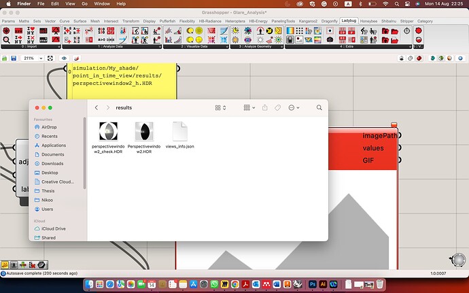Click the zoom extents icon beside the zoom level

click(50, 58)
